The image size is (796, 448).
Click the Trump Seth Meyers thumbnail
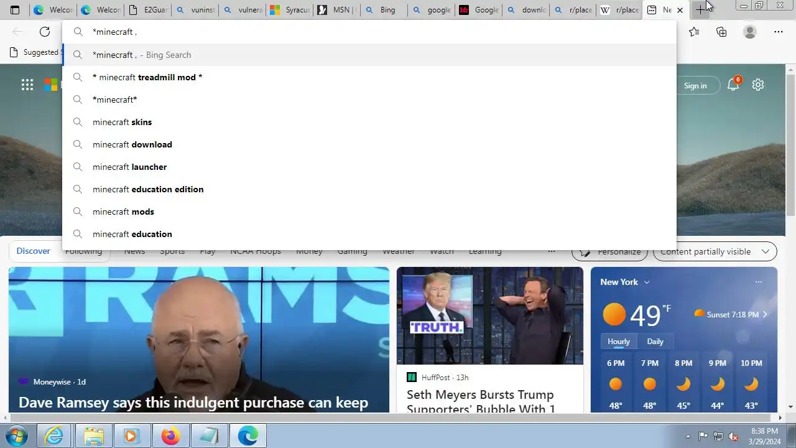[490, 315]
